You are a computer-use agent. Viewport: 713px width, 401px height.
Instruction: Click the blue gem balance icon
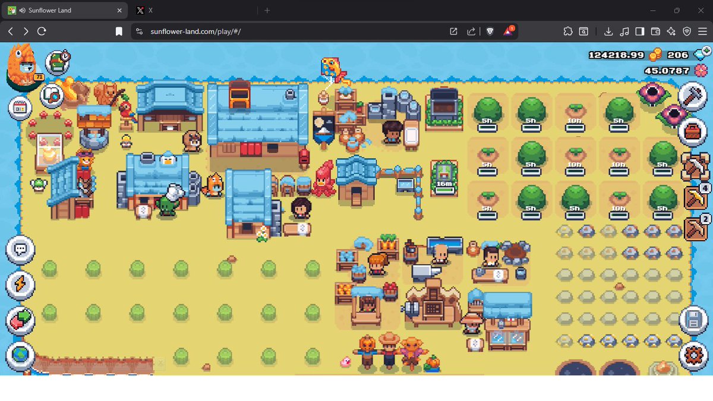tap(699, 55)
